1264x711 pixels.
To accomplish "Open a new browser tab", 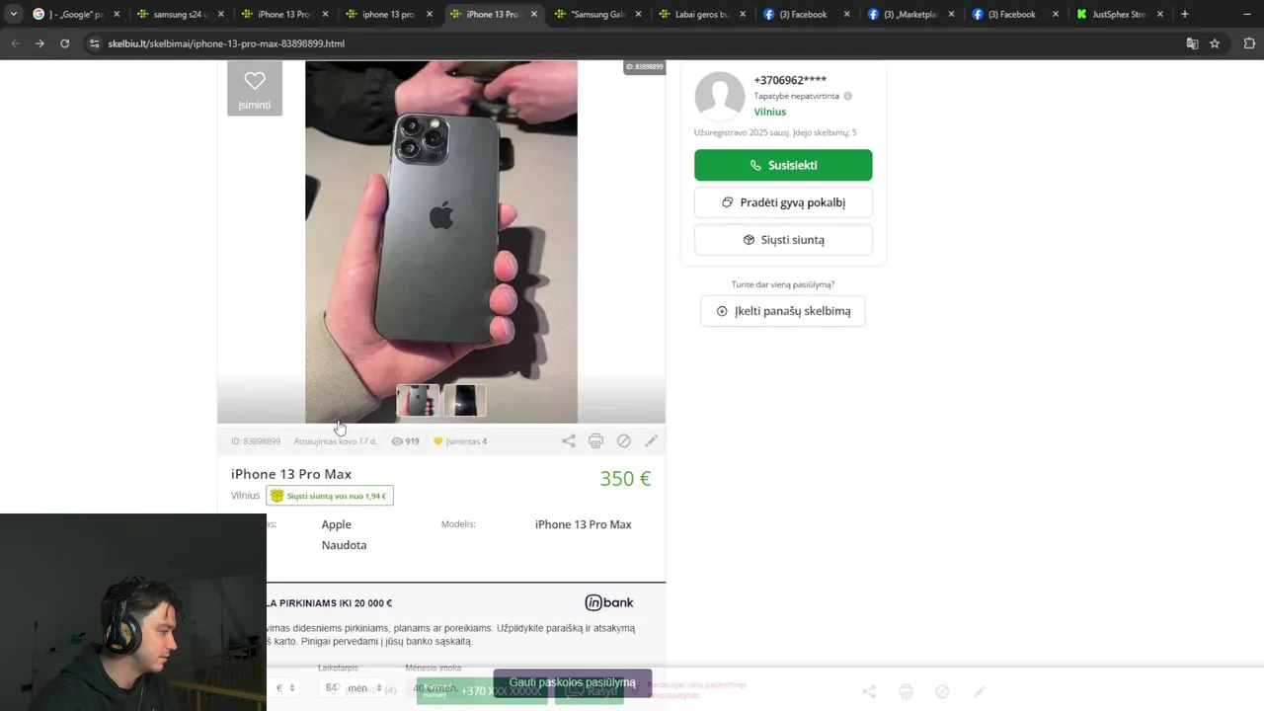I will (1184, 14).
